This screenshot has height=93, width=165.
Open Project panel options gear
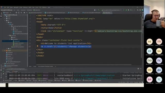point(24,13)
